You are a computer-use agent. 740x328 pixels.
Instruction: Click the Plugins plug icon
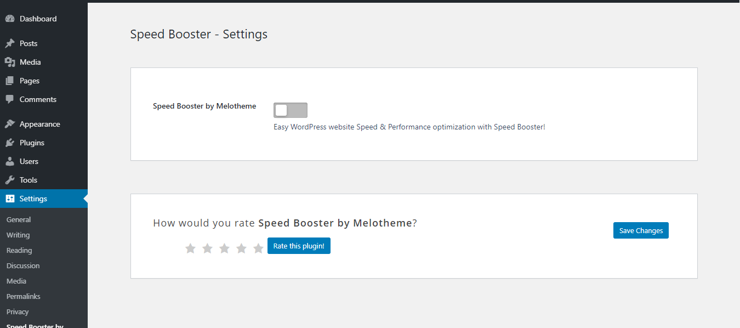coord(10,143)
